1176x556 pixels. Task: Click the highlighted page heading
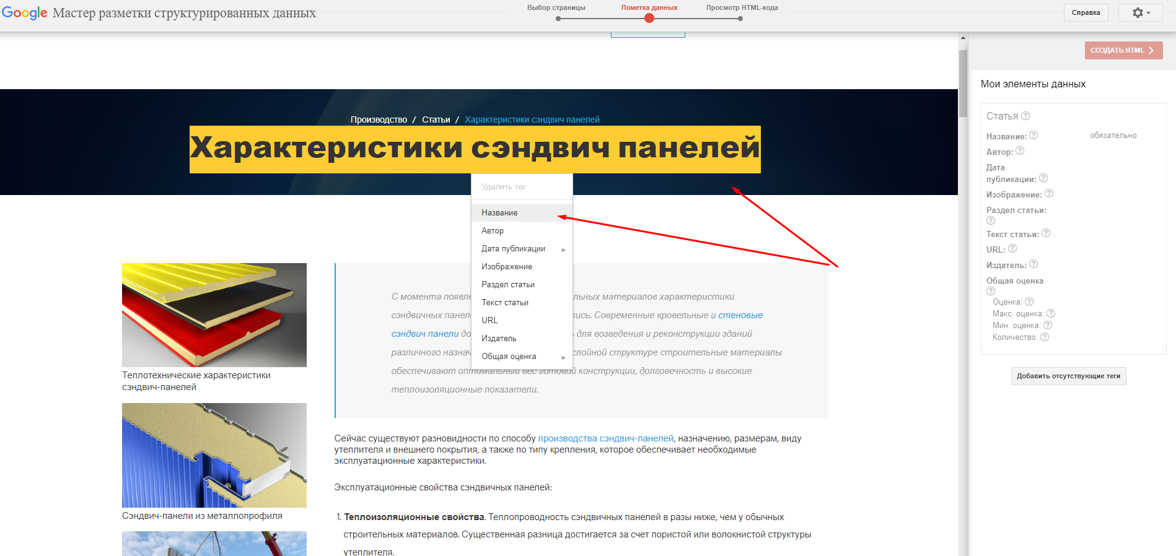tap(475, 149)
